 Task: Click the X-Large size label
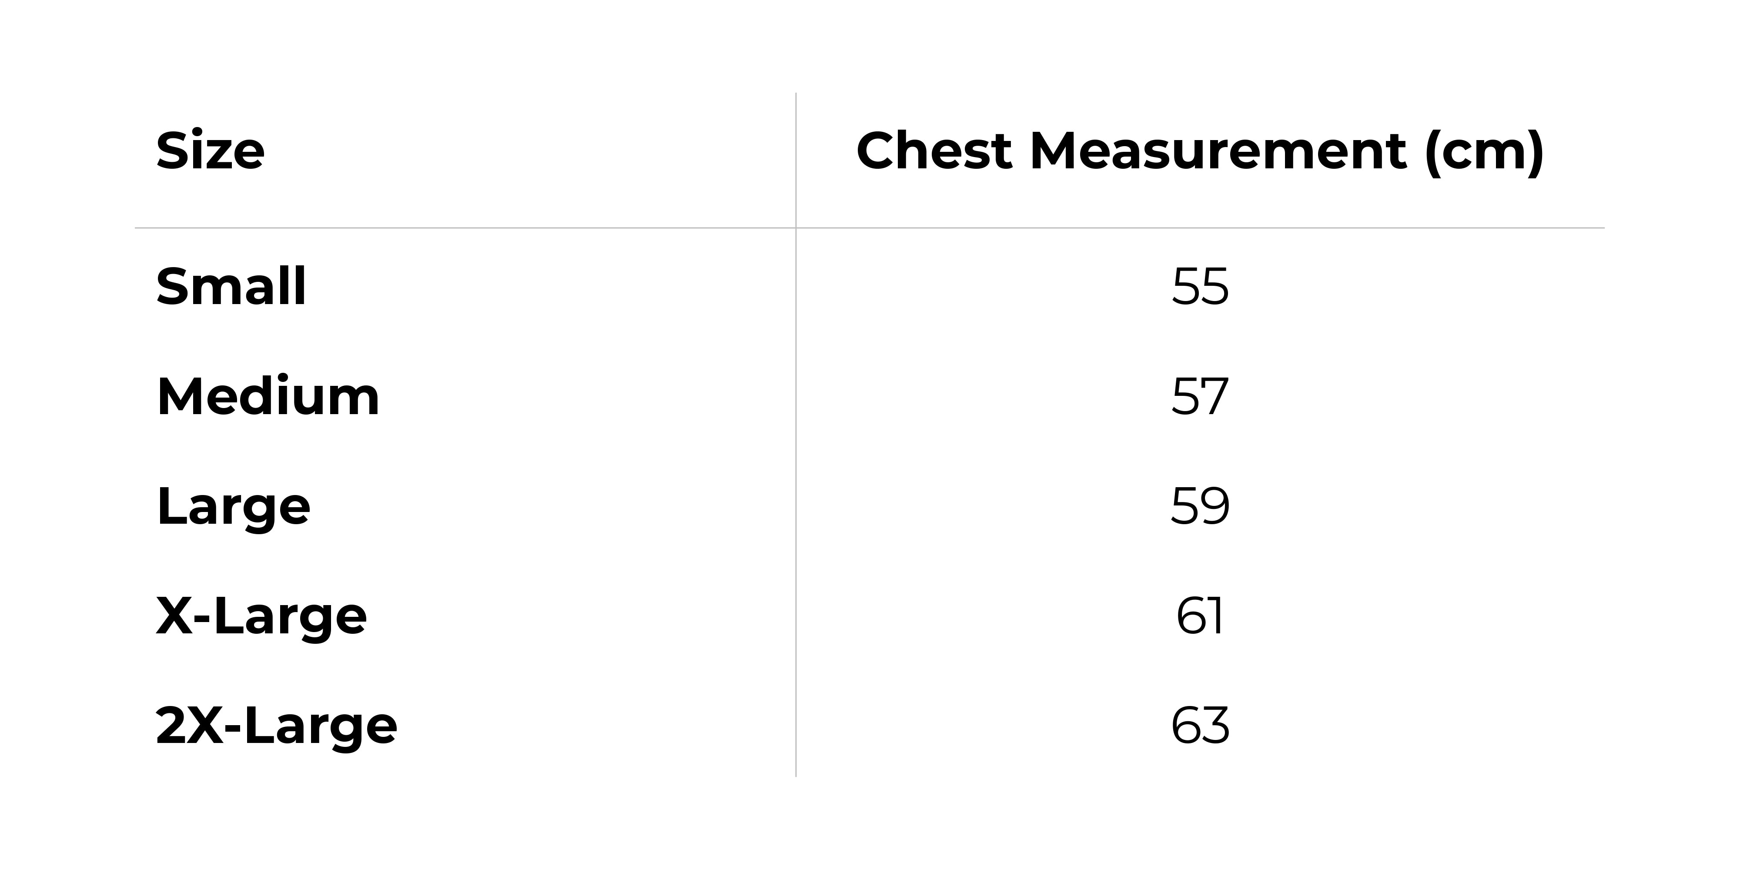tap(261, 617)
